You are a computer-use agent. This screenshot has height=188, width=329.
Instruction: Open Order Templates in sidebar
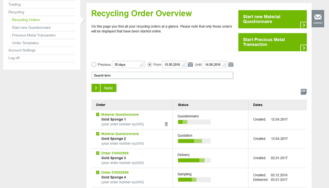(25, 43)
